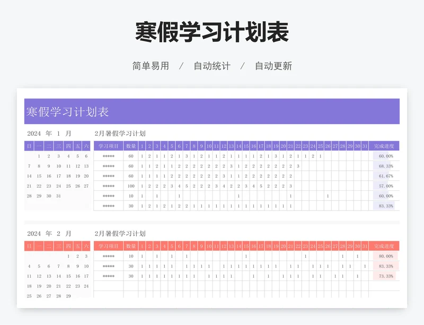
Task: Click the 1 under day 23 in 80.00% row
Action: (x=305, y=256)
